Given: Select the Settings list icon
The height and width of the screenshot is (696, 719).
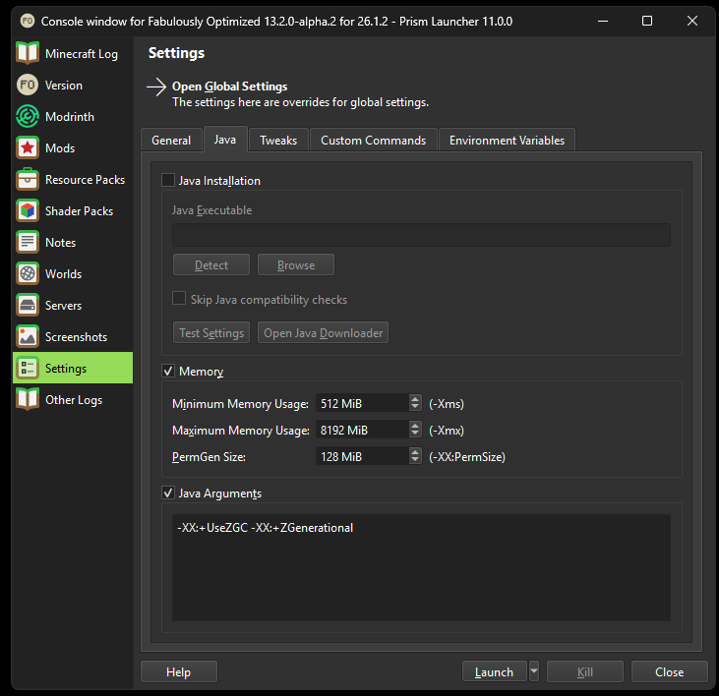Looking at the screenshot, I should [28, 368].
